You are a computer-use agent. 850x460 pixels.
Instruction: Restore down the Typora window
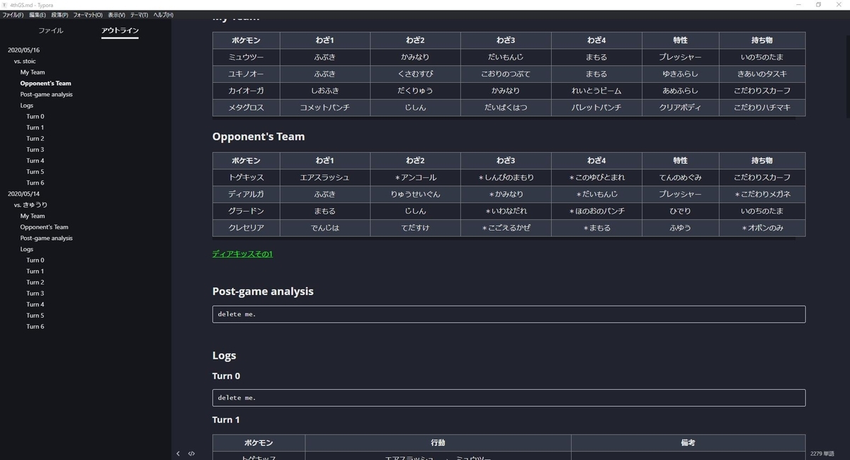click(819, 4)
